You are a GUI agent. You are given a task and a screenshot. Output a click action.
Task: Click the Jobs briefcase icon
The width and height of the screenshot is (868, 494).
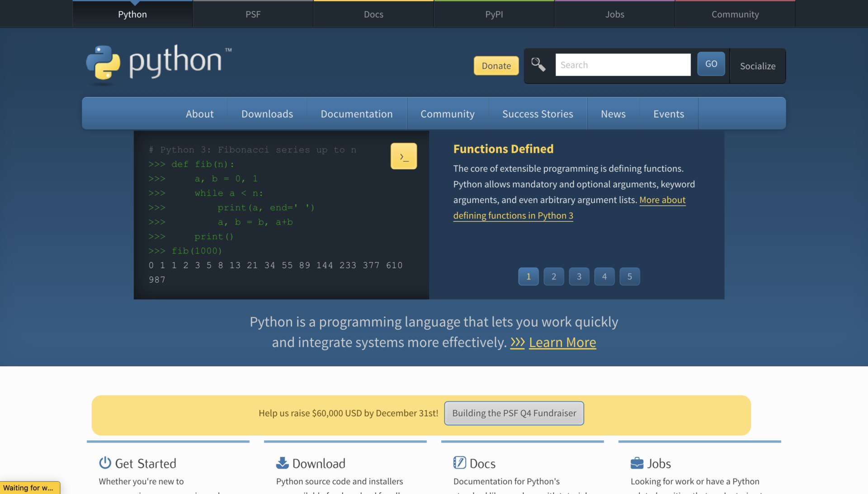(637, 463)
